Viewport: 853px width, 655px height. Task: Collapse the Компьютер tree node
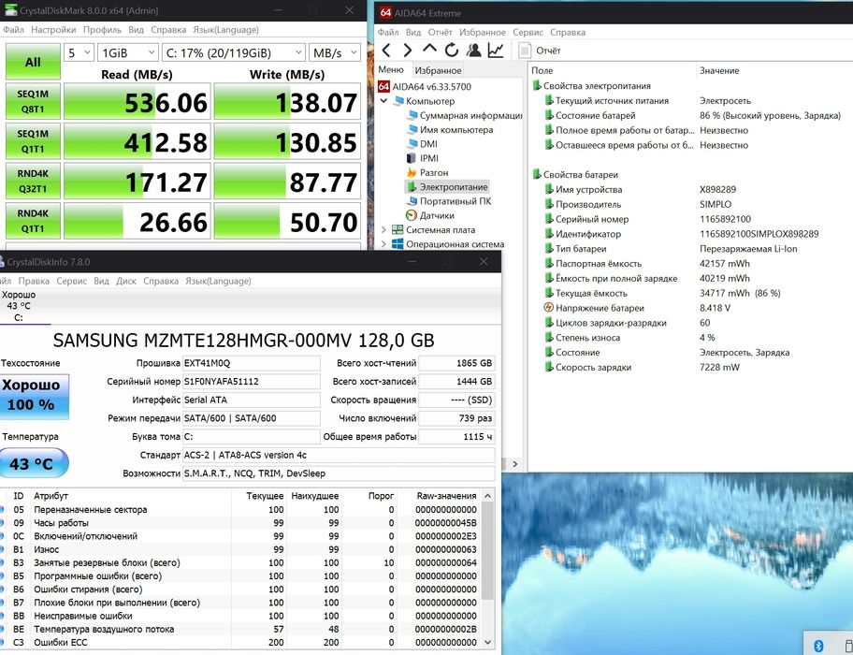pos(383,101)
